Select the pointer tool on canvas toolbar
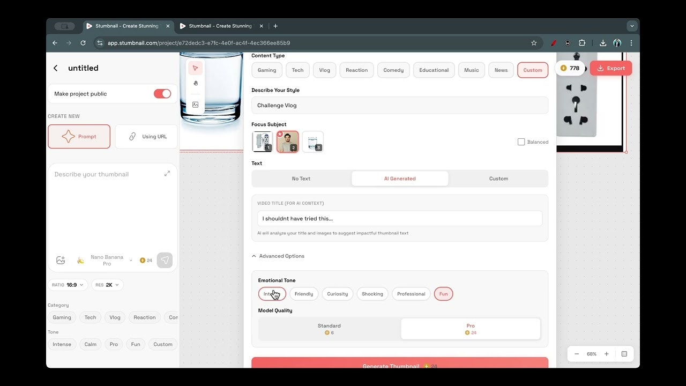 (196, 68)
